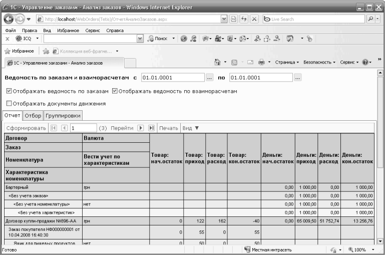Jump to last report page
The height and width of the screenshot is (255, 385).
coord(151,128)
